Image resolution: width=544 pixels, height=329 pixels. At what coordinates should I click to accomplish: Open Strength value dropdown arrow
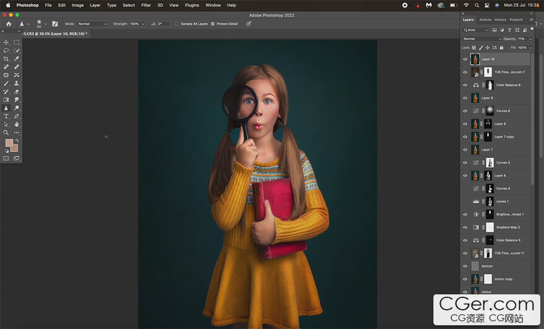coord(143,24)
